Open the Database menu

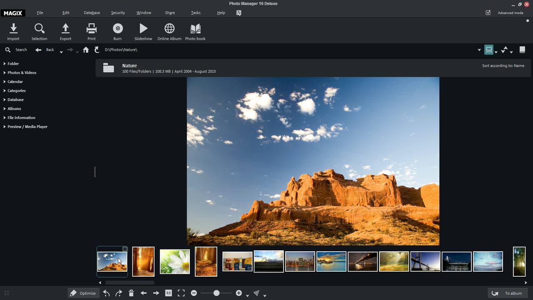pyautogui.click(x=92, y=12)
